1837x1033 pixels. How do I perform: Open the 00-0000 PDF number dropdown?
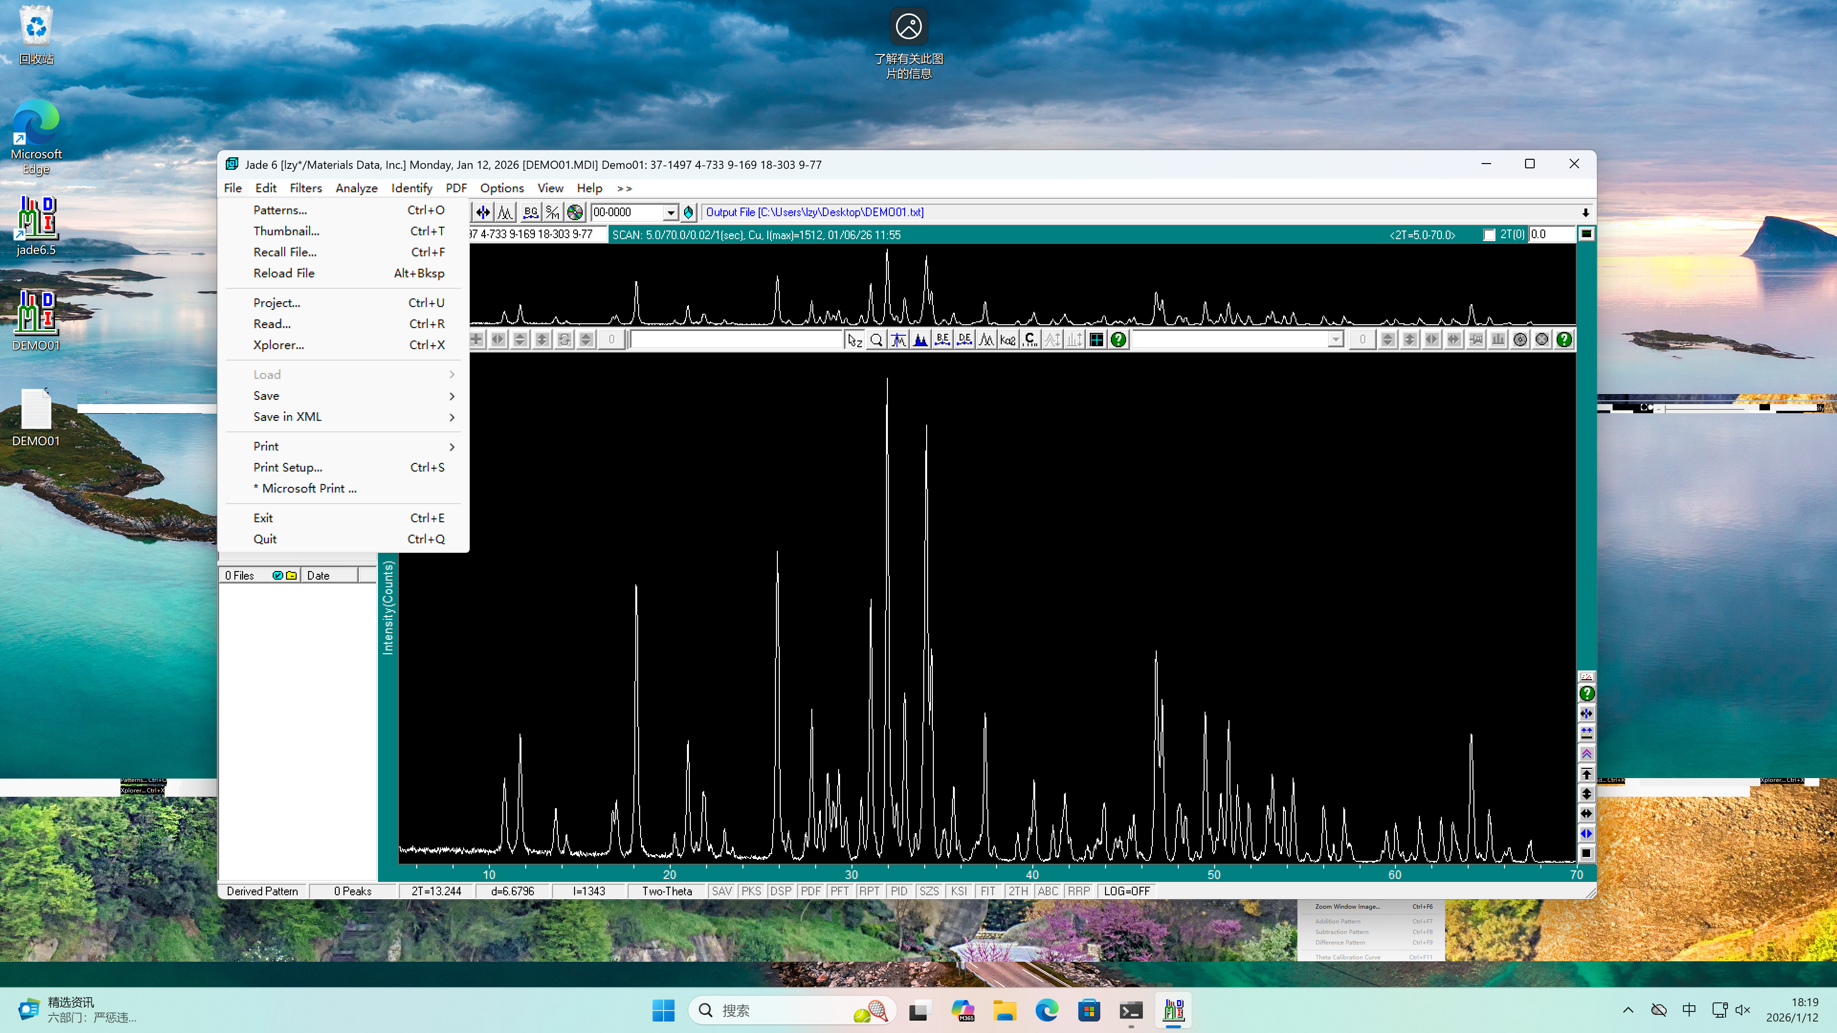(670, 212)
